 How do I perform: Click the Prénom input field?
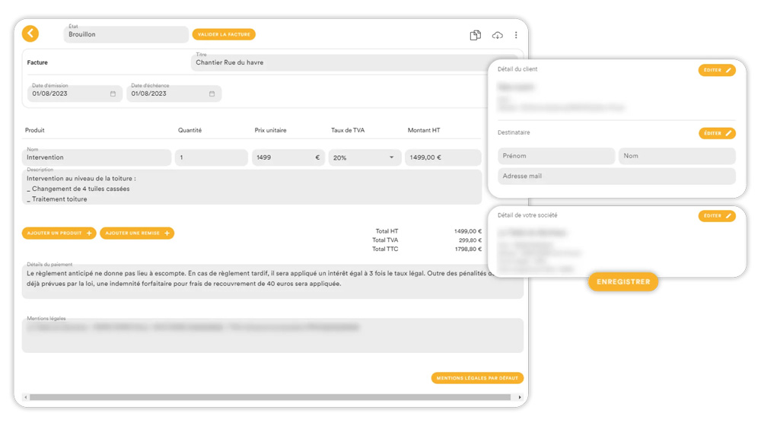[x=556, y=156]
